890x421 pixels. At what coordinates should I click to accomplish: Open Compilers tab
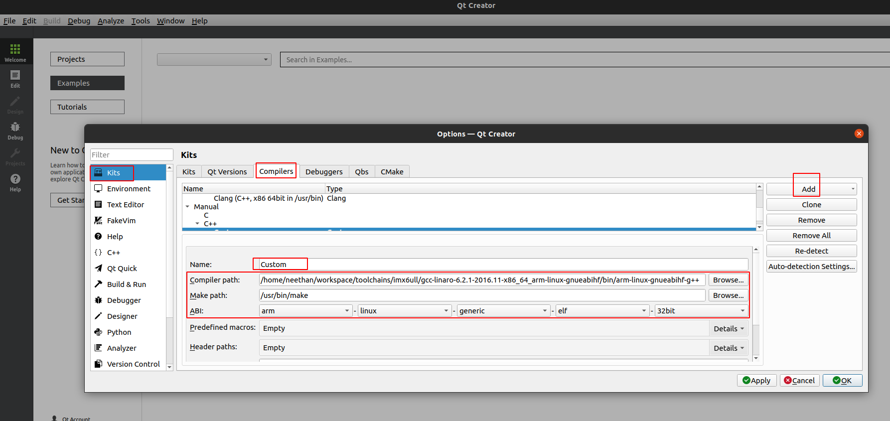point(276,171)
